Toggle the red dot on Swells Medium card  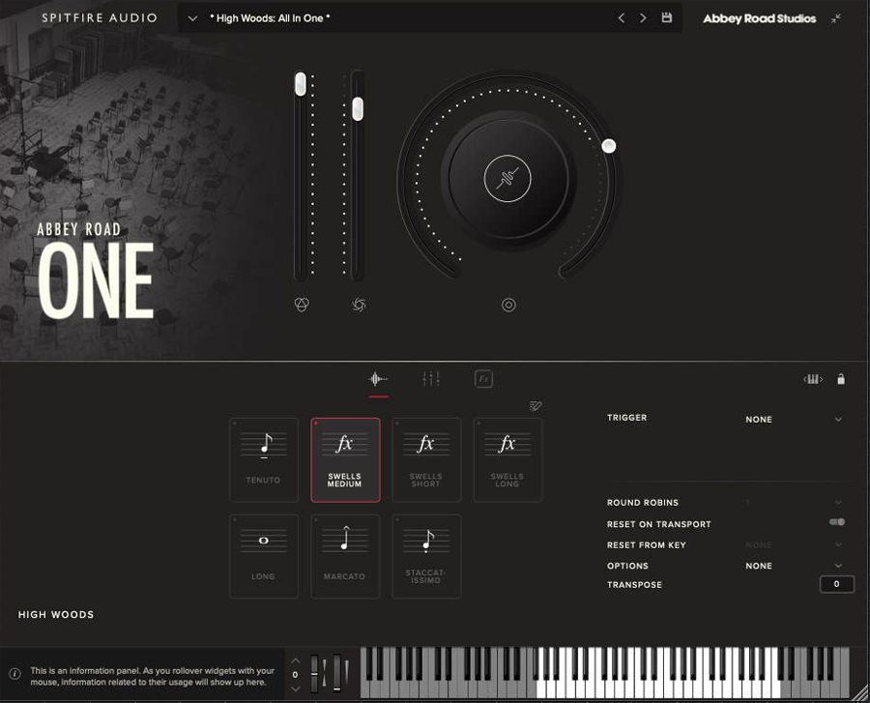(316, 424)
